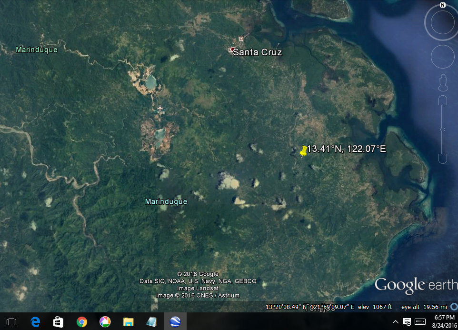Open Action Center from the system tray
Screen dimensions: 458x330
click(408, 322)
